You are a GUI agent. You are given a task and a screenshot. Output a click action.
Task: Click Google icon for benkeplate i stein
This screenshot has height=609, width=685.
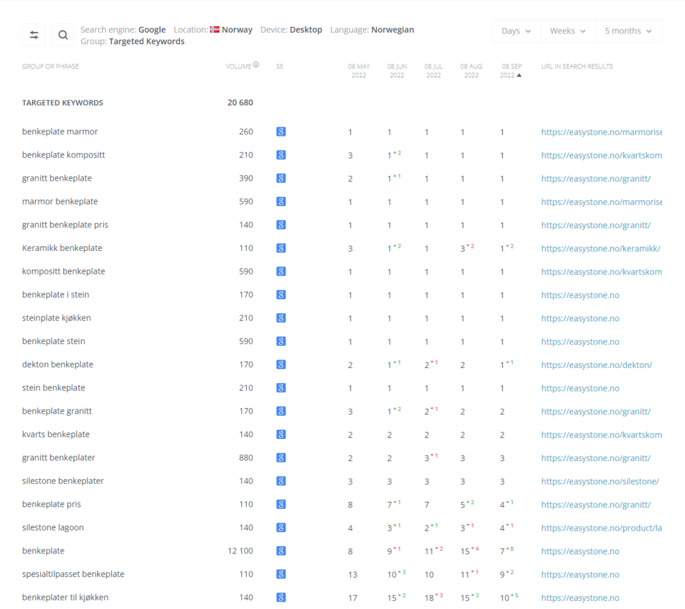(x=281, y=294)
